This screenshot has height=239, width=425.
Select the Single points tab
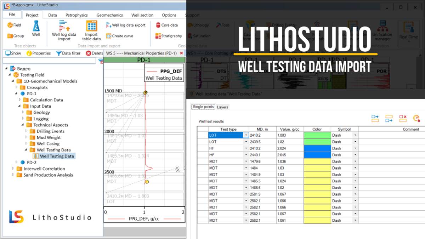(x=203, y=107)
